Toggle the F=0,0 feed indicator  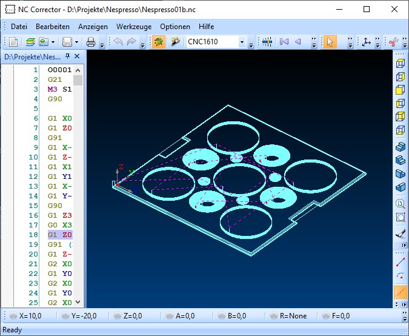335,316
